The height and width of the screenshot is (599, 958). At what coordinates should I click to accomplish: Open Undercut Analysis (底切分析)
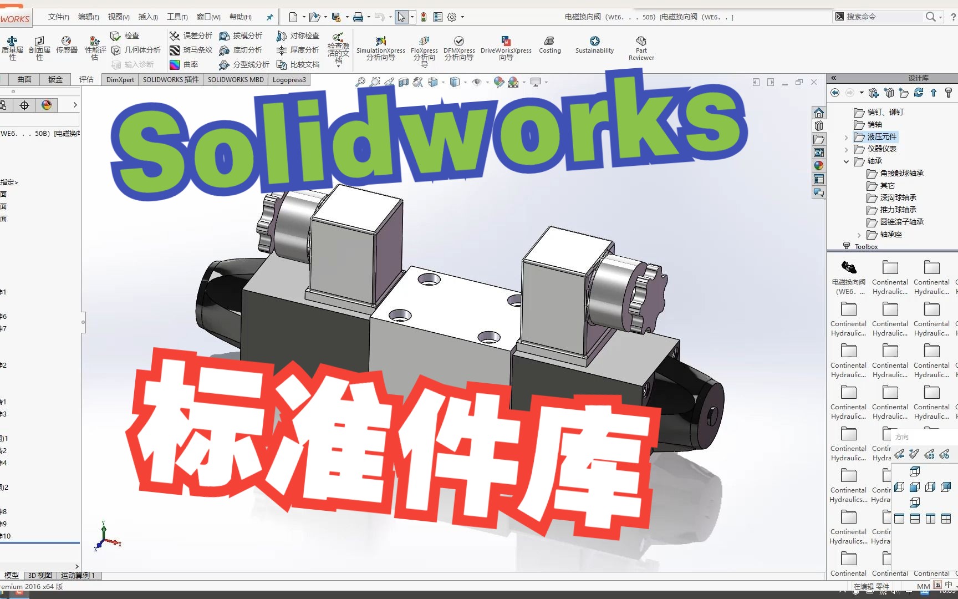[x=241, y=50]
